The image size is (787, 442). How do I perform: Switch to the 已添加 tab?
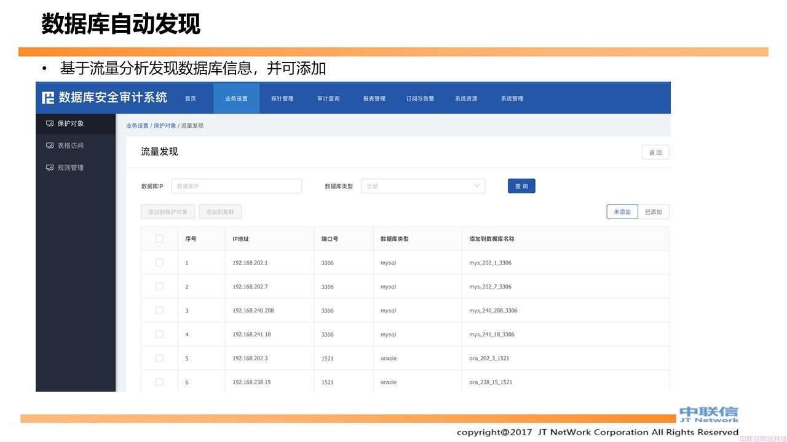(654, 212)
